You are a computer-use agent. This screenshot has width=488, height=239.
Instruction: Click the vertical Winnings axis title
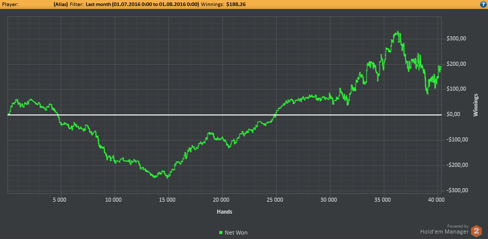[x=476, y=106]
